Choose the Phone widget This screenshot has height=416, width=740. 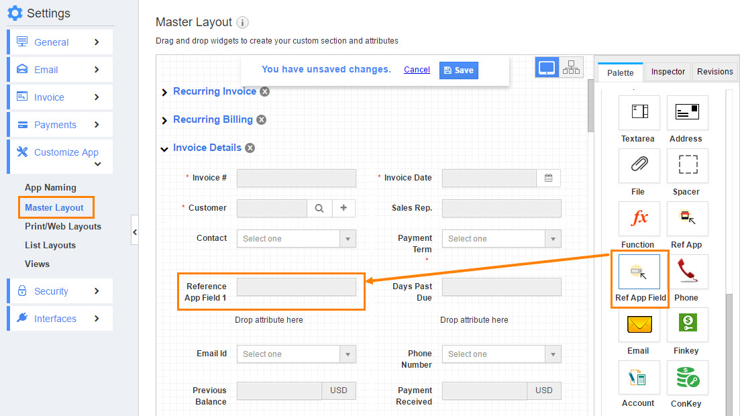click(x=687, y=272)
